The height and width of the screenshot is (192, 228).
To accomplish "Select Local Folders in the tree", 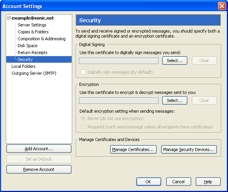I will (23, 66).
